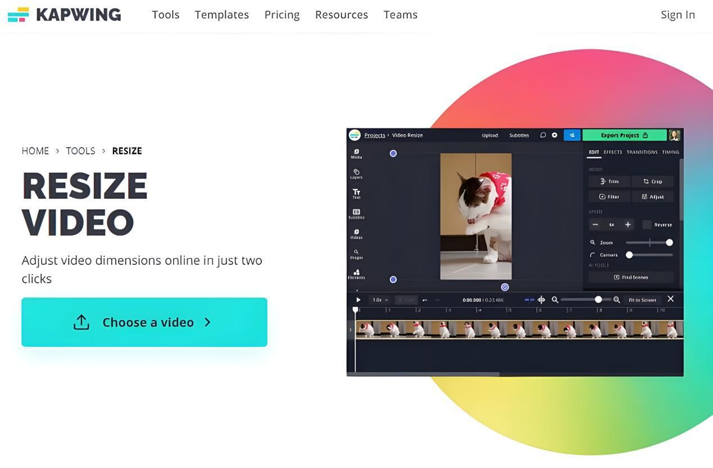Click the Kapwing logo in the header
Viewport: 713px width, 468px height.
pos(64,15)
